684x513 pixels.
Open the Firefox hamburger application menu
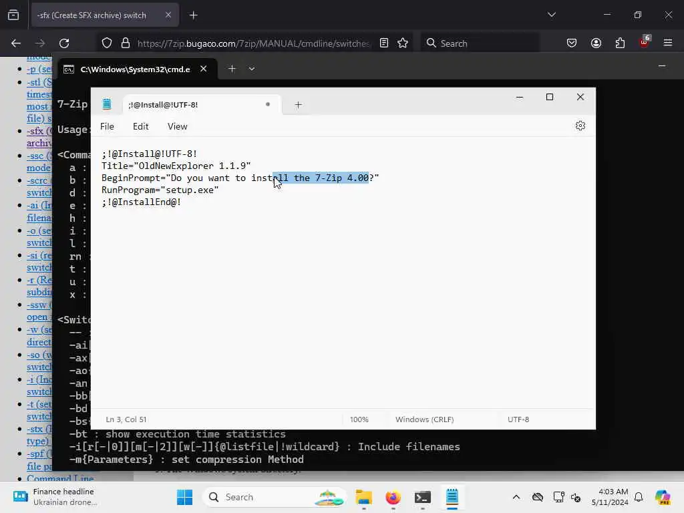(668, 43)
